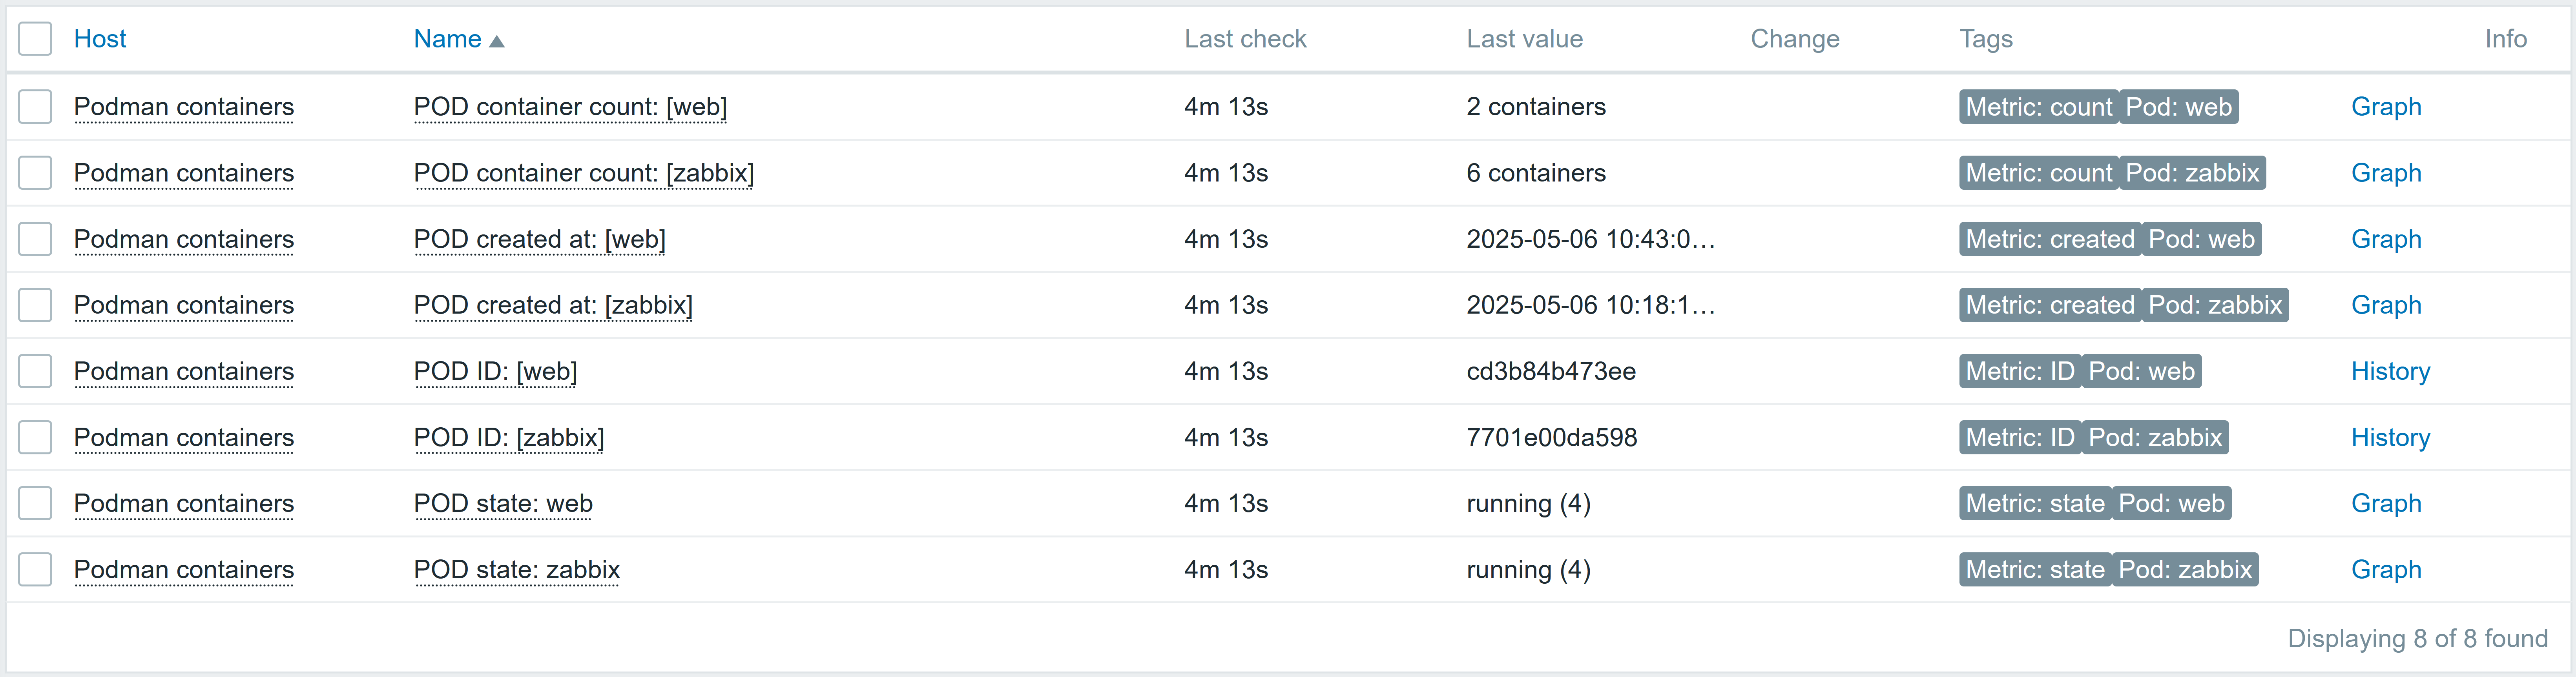Check the box for POD container count: [zabbix]
The width and height of the screenshot is (2576, 677).
click(35, 173)
